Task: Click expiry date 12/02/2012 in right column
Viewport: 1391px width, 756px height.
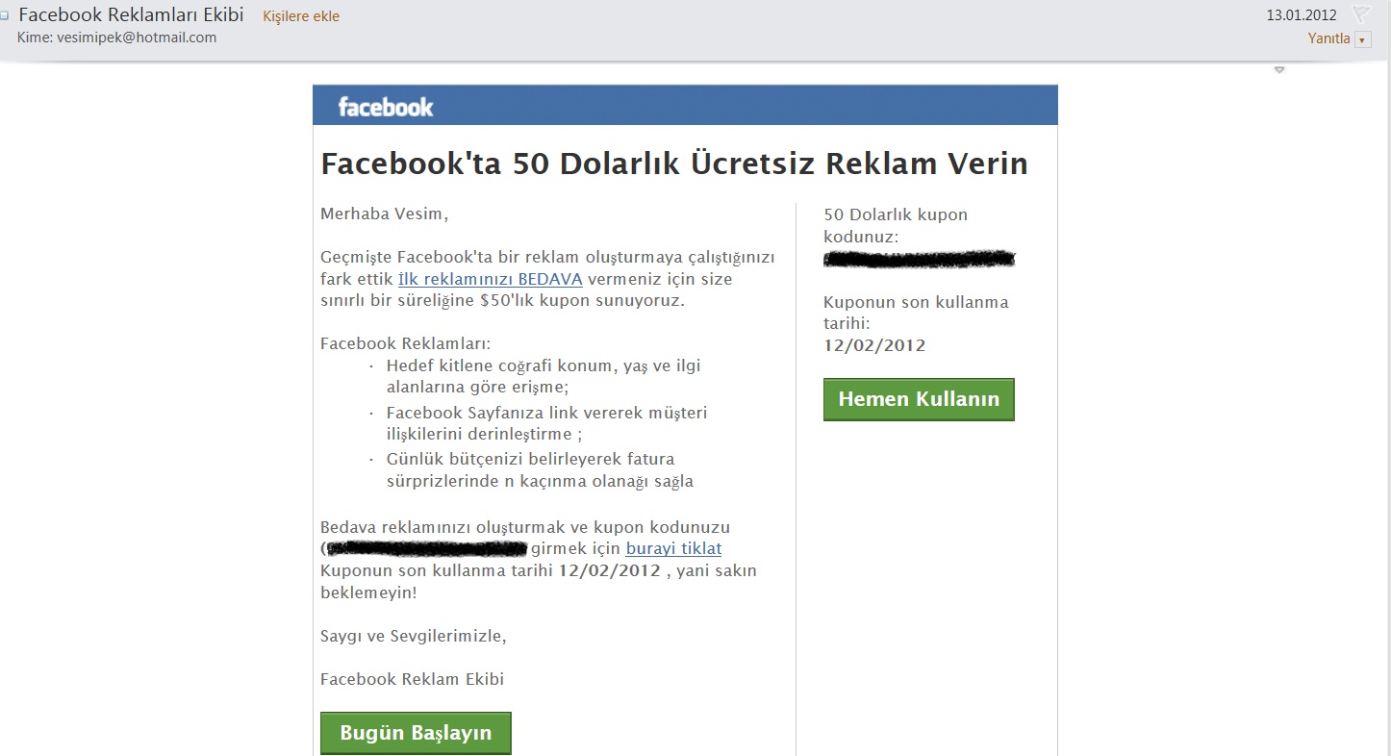Action: [874, 345]
